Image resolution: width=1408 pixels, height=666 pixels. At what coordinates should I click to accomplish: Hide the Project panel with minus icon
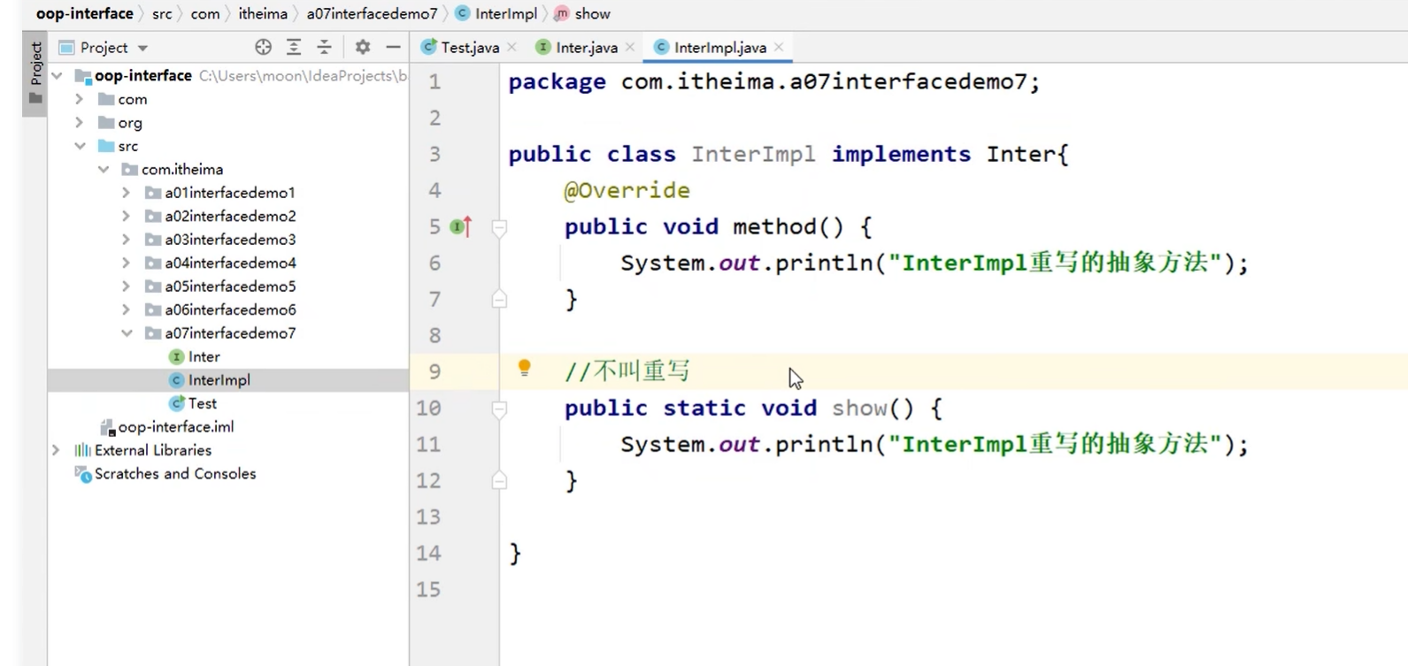click(393, 48)
